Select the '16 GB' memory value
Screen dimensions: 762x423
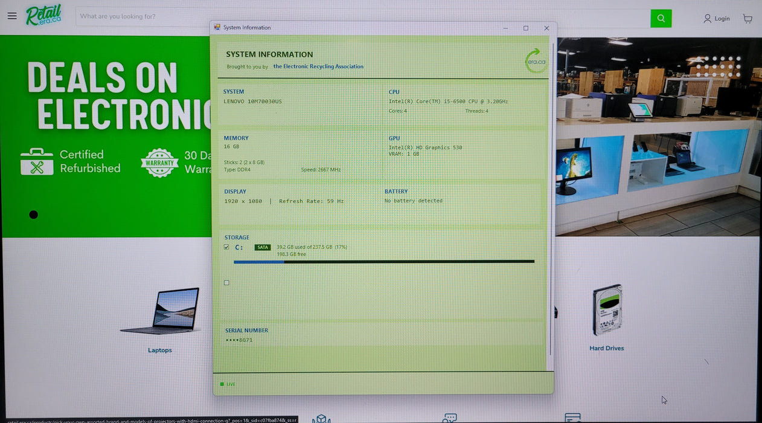[231, 147]
